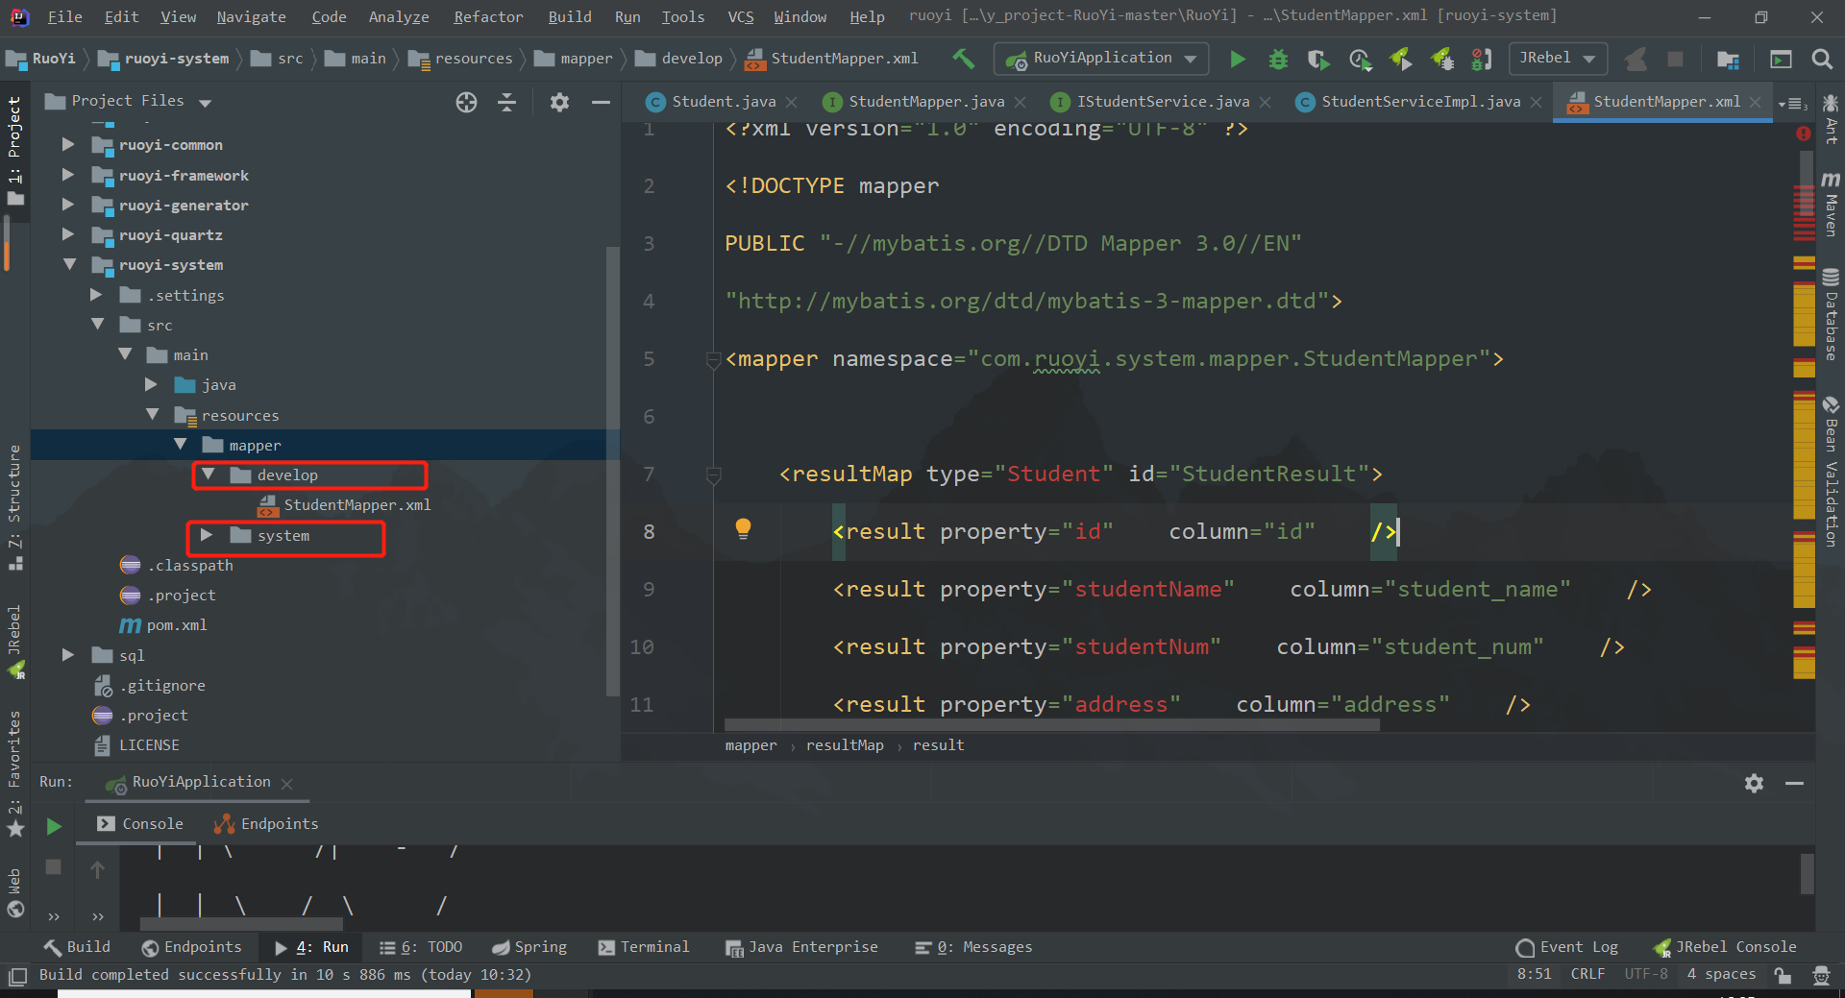Show the hidden editor tabs list
The width and height of the screenshot is (1845, 998).
click(1792, 103)
